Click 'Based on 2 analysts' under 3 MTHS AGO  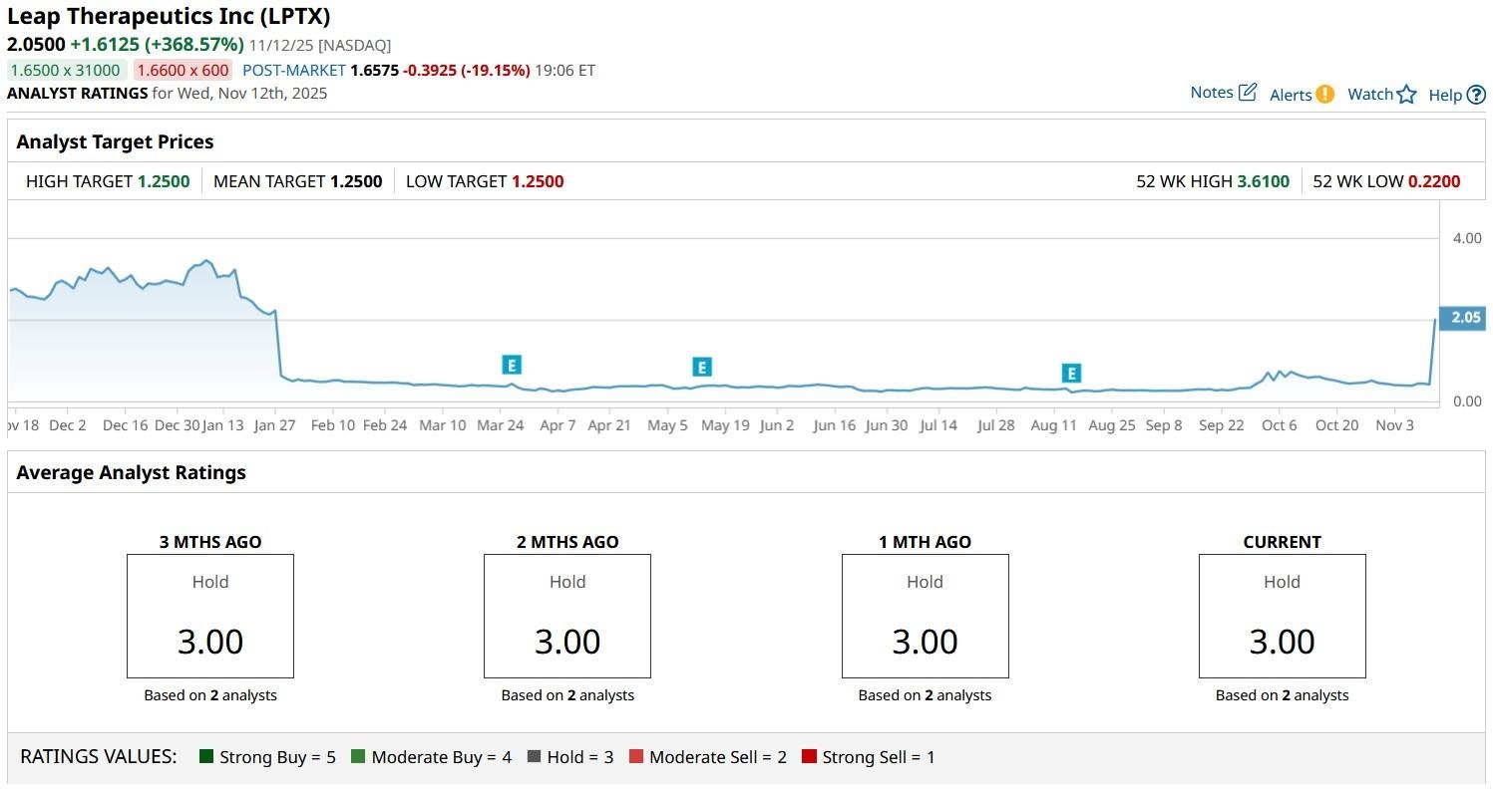point(210,695)
